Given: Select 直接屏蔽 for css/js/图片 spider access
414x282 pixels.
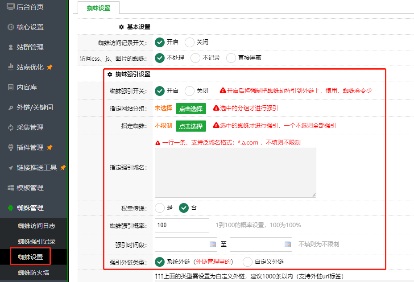Looking at the screenshot, I should point(231,58).
